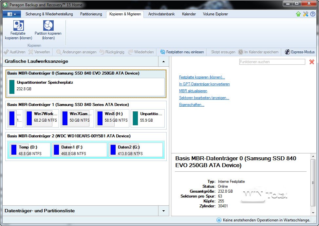
Task: Collapse Grafische Laufwerksanzeige panel
Action: point(163,61)
